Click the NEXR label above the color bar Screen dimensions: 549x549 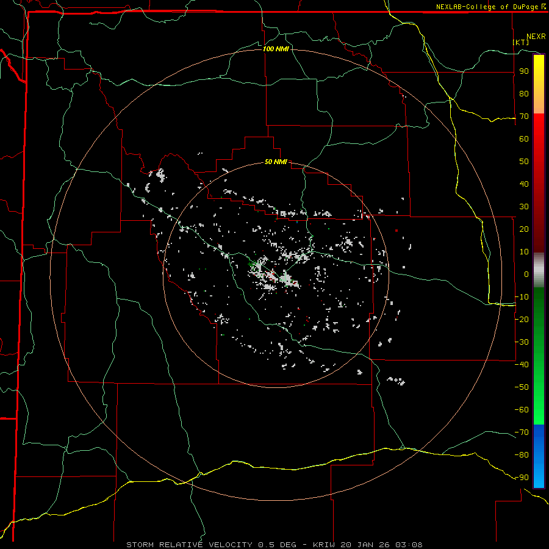tap(536, 37)
